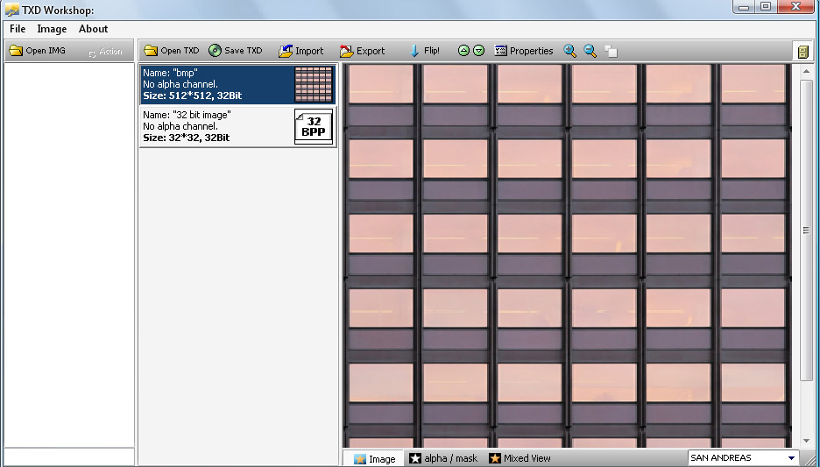The width and height of the screenshot is (820, 467).
Task: Open the Image menu
Action: click(x=52, y=29)
